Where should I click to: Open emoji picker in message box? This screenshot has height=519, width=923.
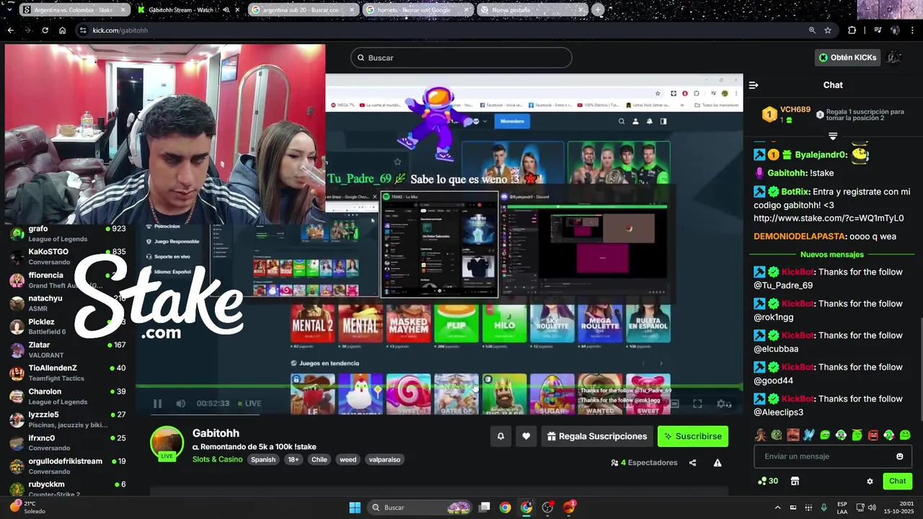(899, 456)
